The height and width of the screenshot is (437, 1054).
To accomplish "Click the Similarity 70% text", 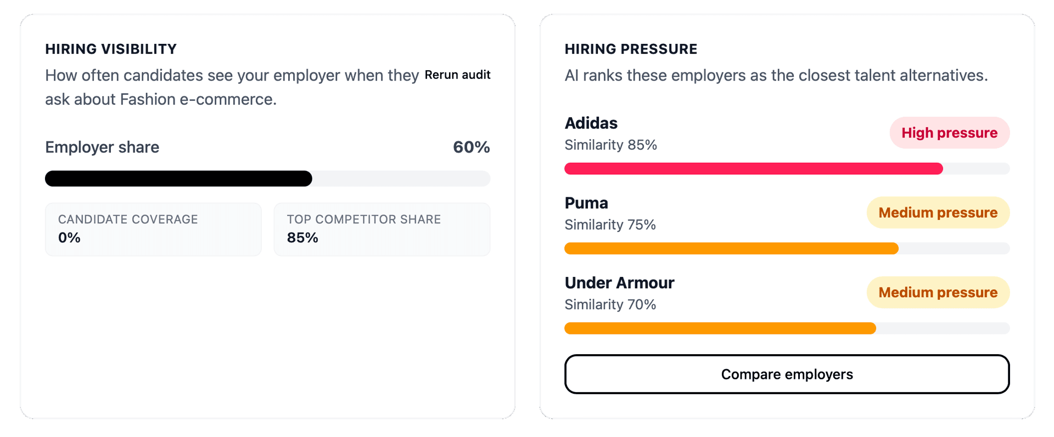I will 610,305.
